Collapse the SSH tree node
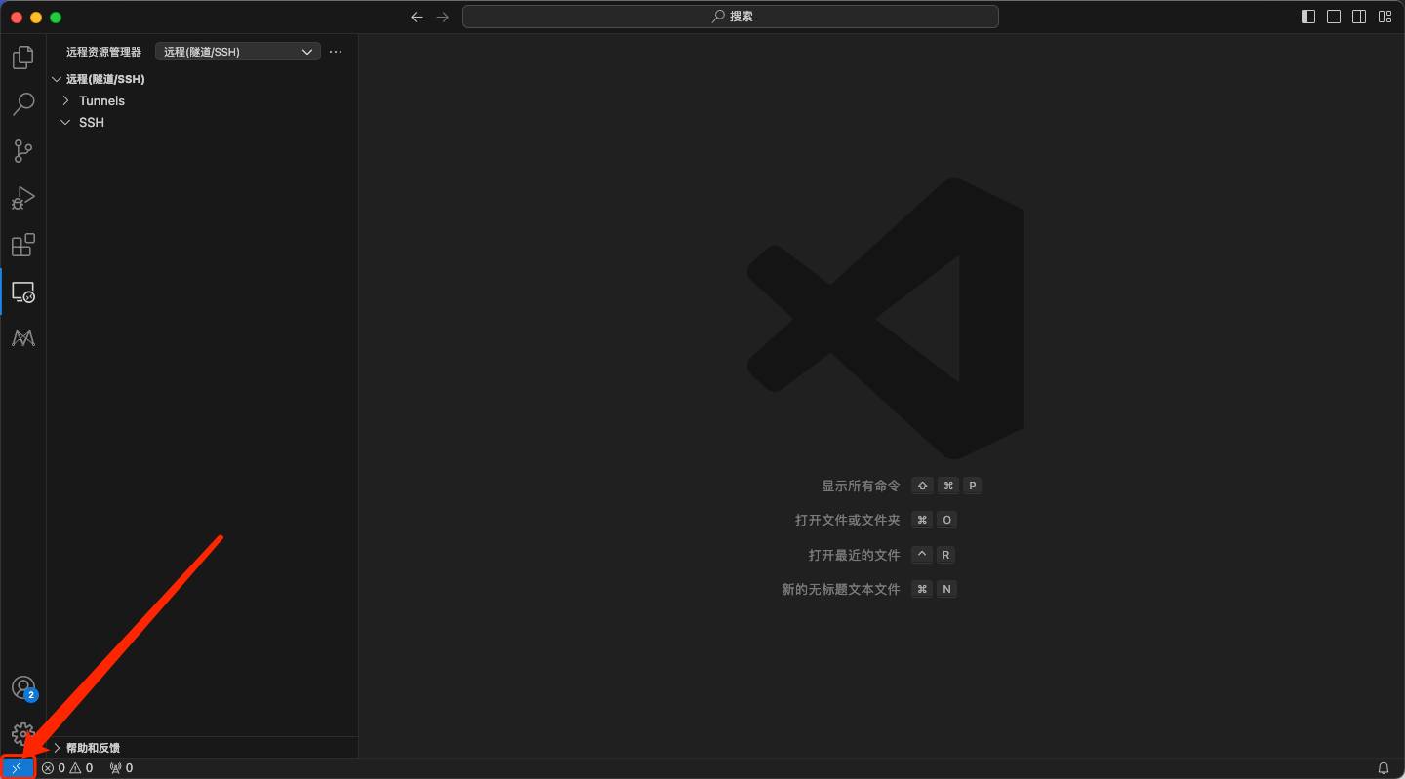Screen dimensions: 1405x779 pyautogui.click(x=204, y=122)
